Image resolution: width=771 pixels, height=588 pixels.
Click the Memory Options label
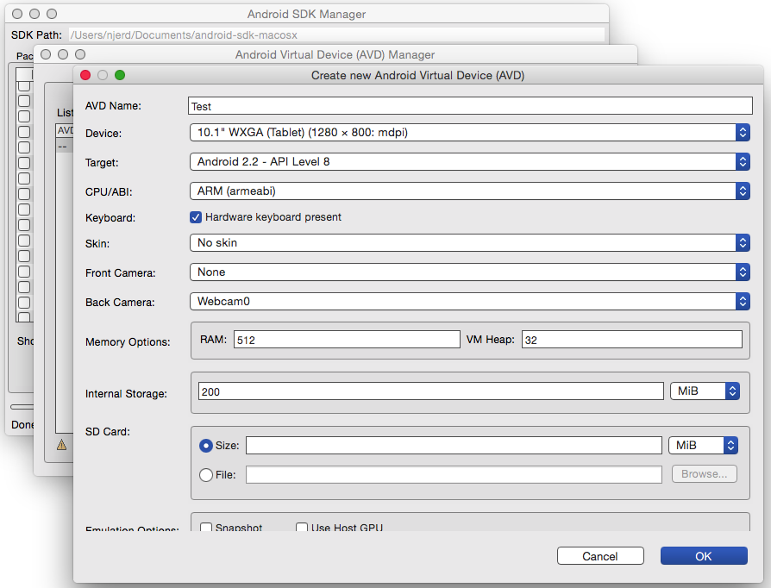point(128,341)
